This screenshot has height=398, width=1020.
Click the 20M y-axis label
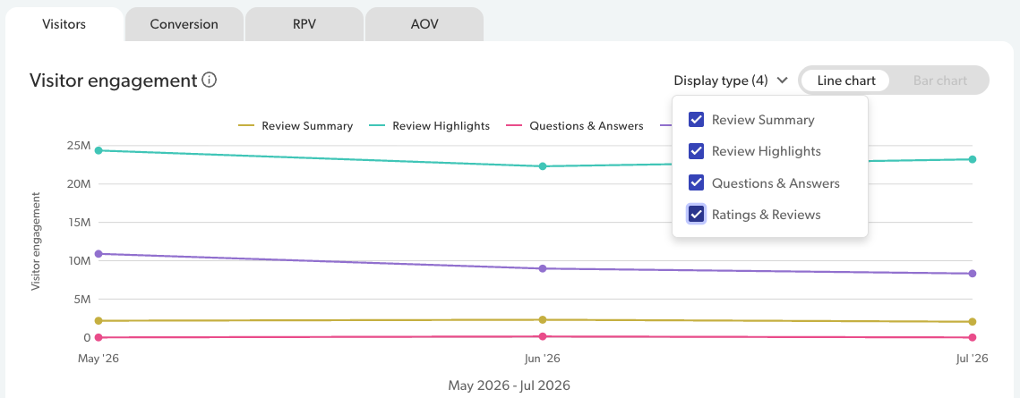click(79, 183)
